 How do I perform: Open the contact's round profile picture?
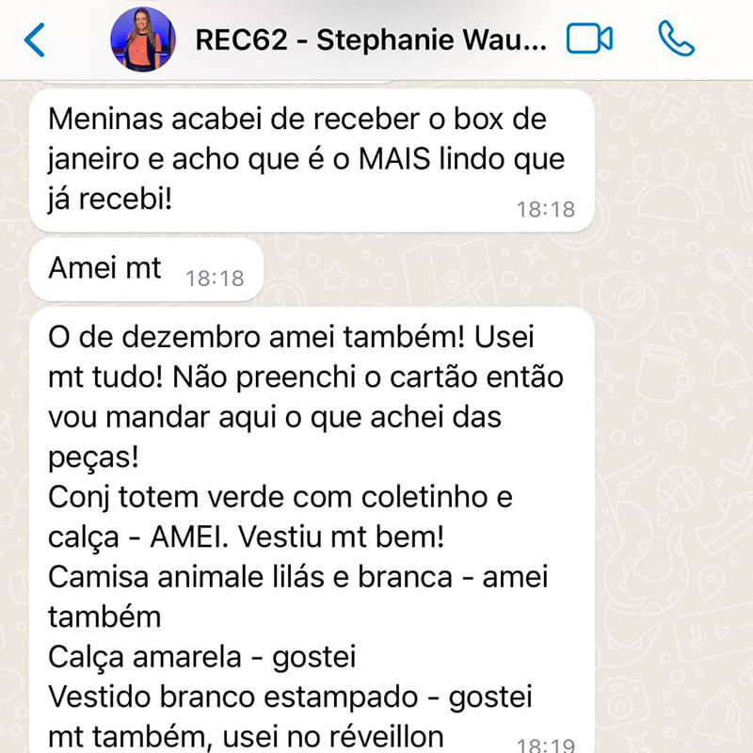[143, 40]
